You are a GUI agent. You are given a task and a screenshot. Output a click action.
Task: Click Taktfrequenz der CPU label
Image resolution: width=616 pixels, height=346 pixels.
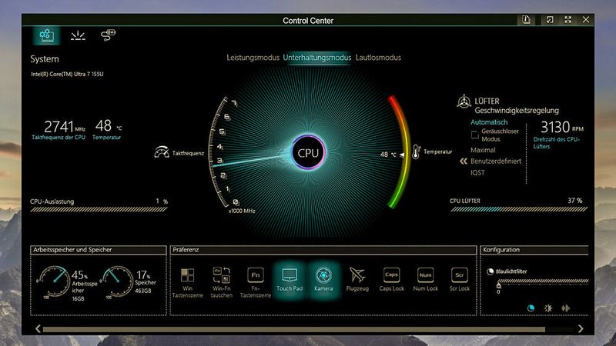[x=59, y=138]
